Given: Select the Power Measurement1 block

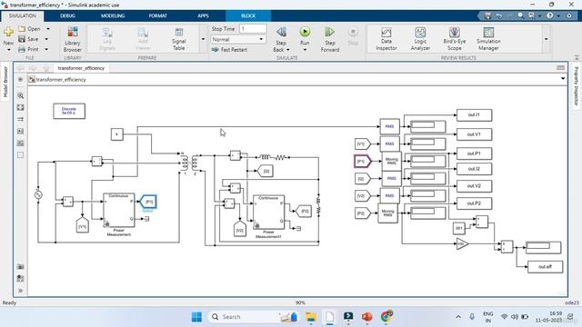Looking at the screenshot, I should click(268, 213).
